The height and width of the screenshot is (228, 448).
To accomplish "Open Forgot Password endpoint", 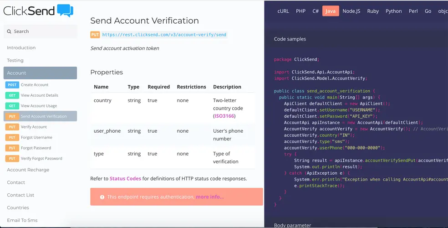I will (x=36, y=148).
